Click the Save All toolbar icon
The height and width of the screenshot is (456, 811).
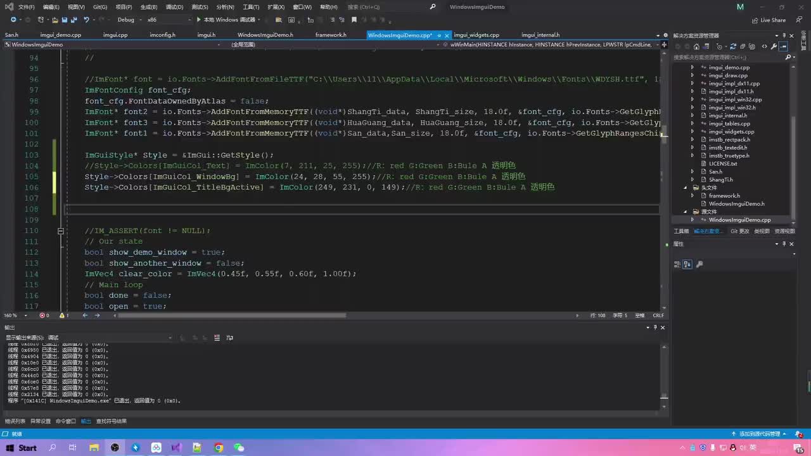(x=73, y=20)
